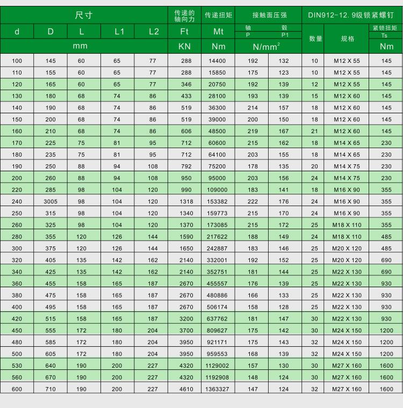This screenshot has width=403, height=408.
Task: Click torque value 109000
Action: (x=217, y=190)
